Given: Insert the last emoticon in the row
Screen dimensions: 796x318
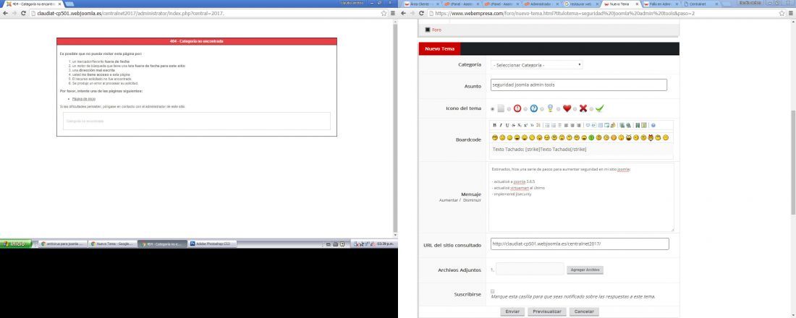Looking at the screenshot, I should [x=666, y=137].
